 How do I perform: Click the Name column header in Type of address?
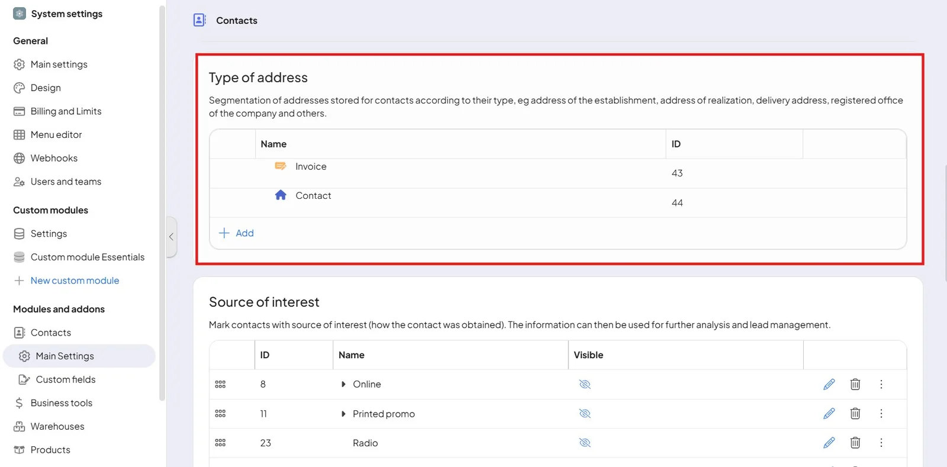point(273,144)
